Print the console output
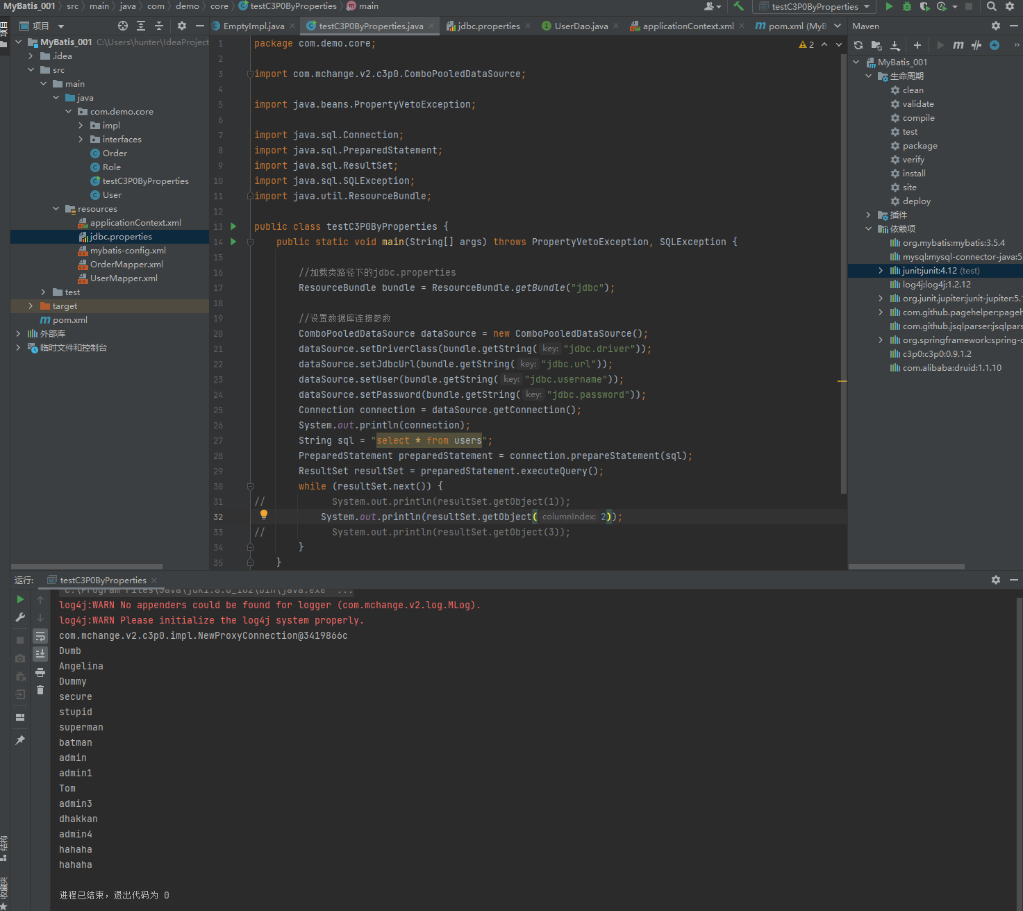This screenshot has height=911, width=1023. point(40,672)
